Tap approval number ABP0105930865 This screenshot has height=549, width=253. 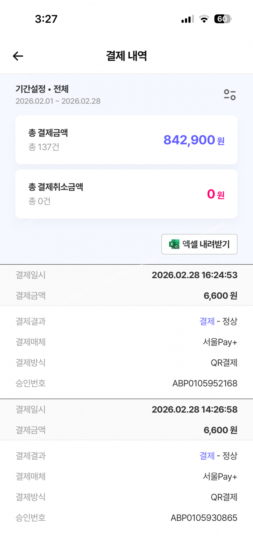[x=204, y=518]
